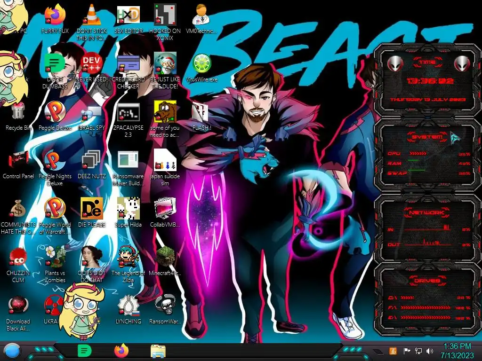
Task: Open DIE PLEASE De icon
Action: coord(91,208)
